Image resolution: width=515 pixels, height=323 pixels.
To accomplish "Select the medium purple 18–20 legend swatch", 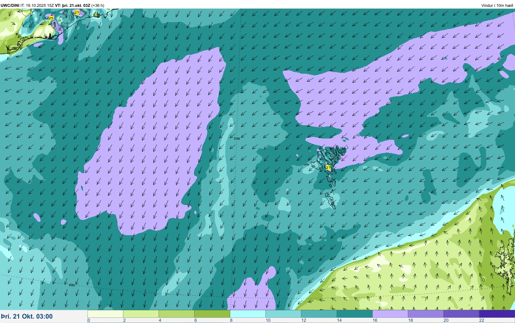I will tap(426, 314).
